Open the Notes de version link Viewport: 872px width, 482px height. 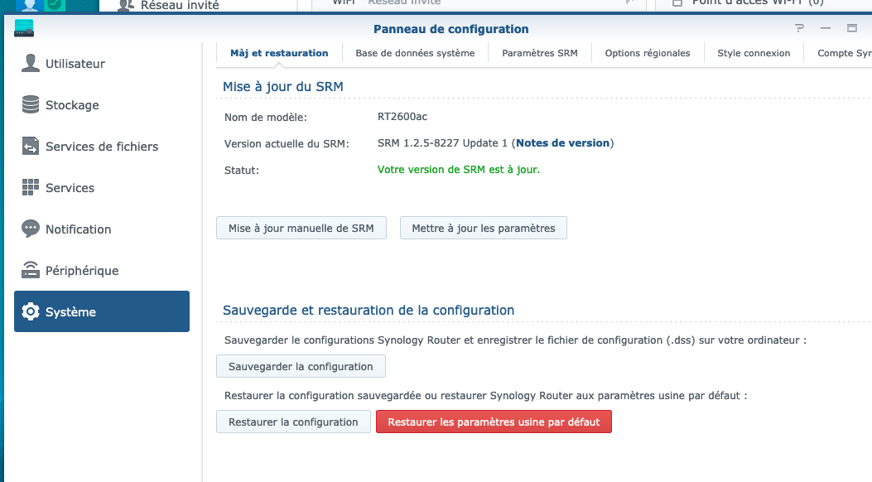coord(562,143)
